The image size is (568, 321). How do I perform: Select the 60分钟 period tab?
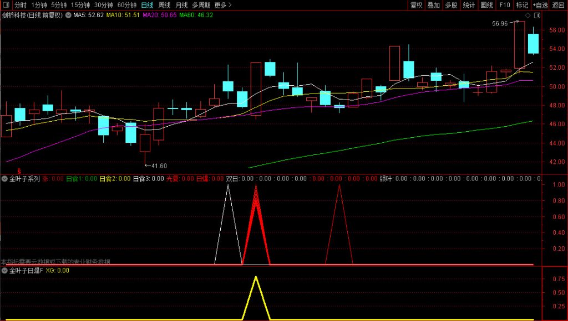tap(127, 5)
